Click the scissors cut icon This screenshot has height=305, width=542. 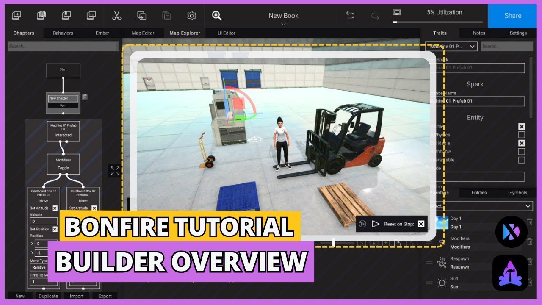(x=116, y=16)
